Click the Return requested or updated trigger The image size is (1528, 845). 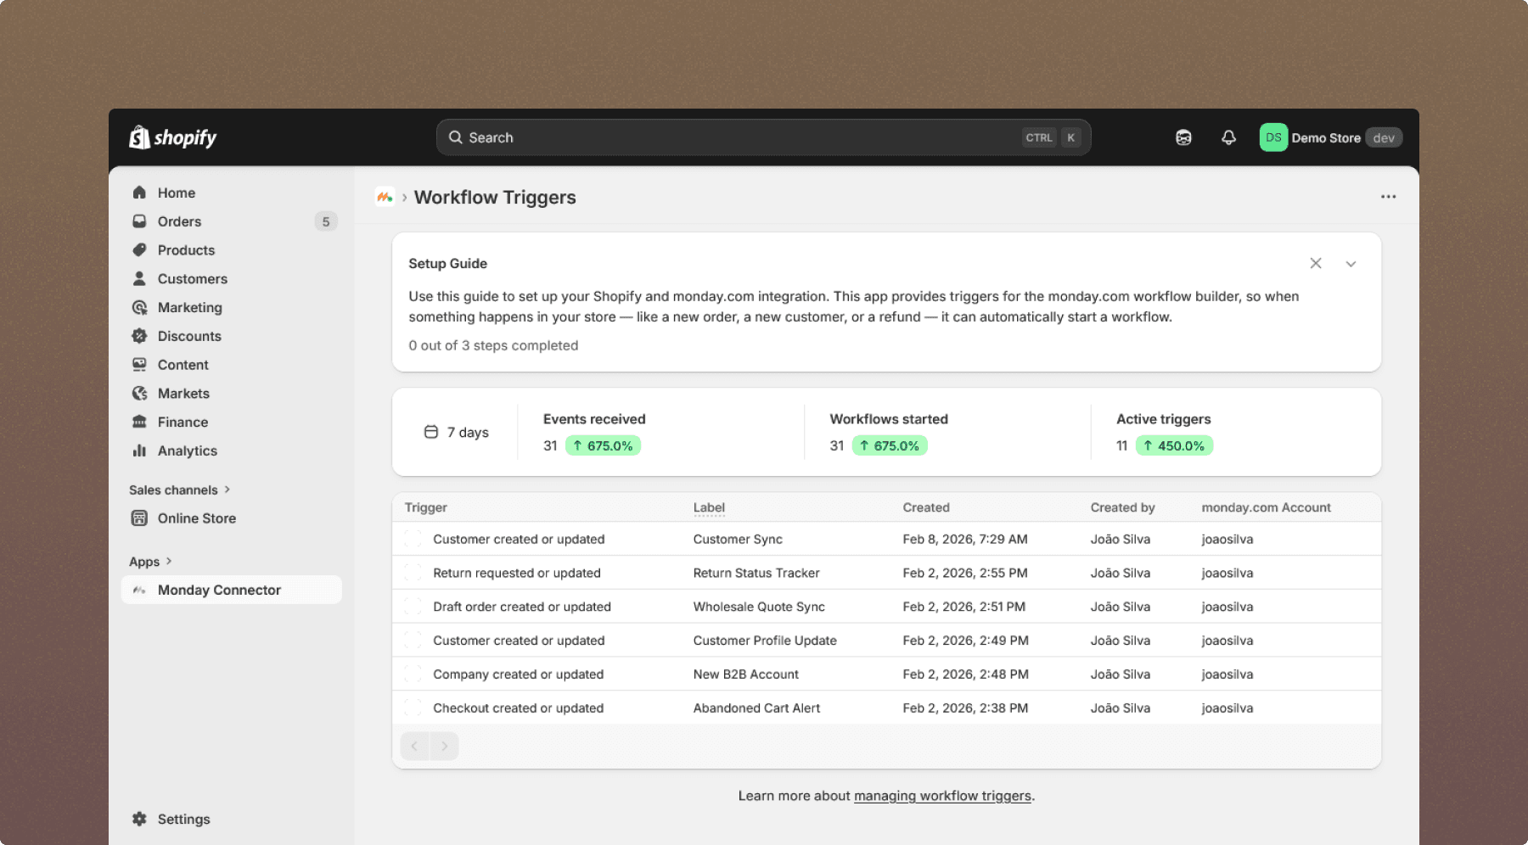(517, 573)
